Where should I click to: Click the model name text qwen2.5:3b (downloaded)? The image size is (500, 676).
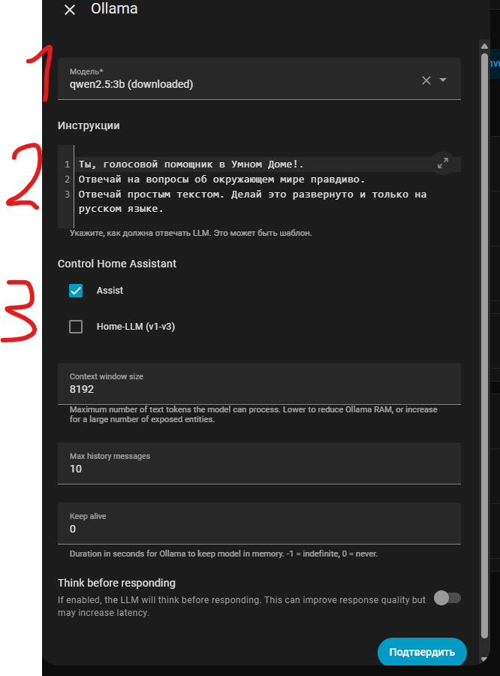coord(131,84)
